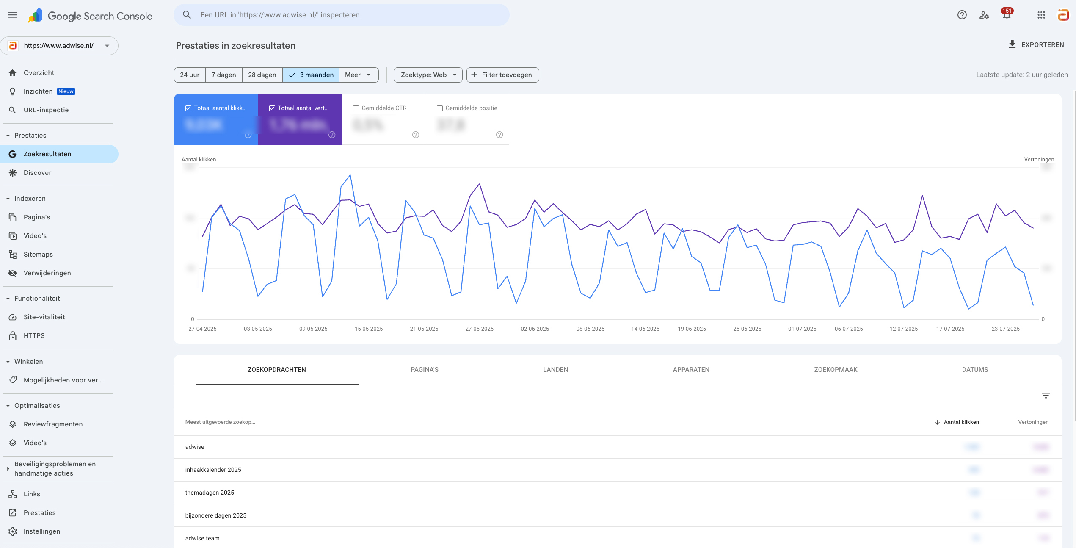Viewport: 1076px width, 548px height.
Task: Open the property selector dropdown
Action: 59,46
